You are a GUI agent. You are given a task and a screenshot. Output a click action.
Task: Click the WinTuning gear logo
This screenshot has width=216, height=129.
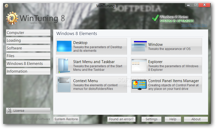click(x=12, y=18)
